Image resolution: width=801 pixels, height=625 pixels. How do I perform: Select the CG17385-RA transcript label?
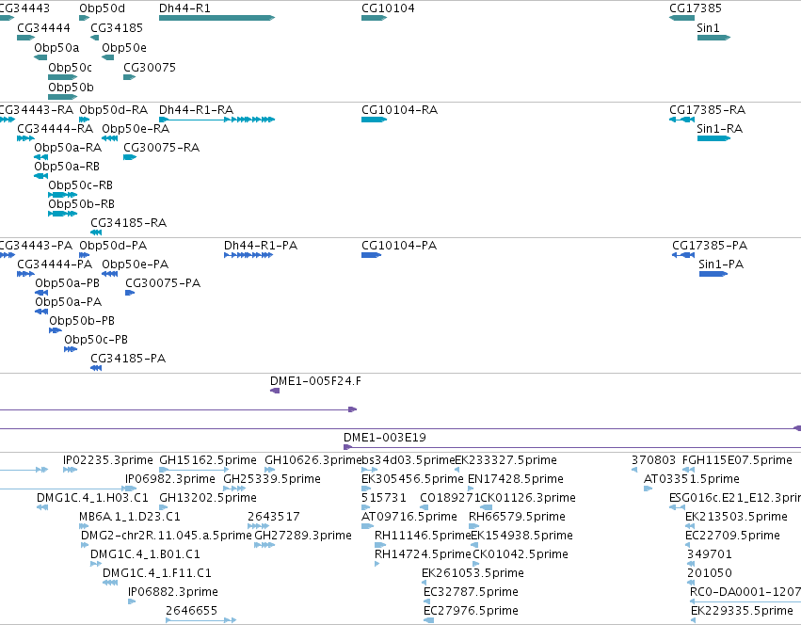708,110
